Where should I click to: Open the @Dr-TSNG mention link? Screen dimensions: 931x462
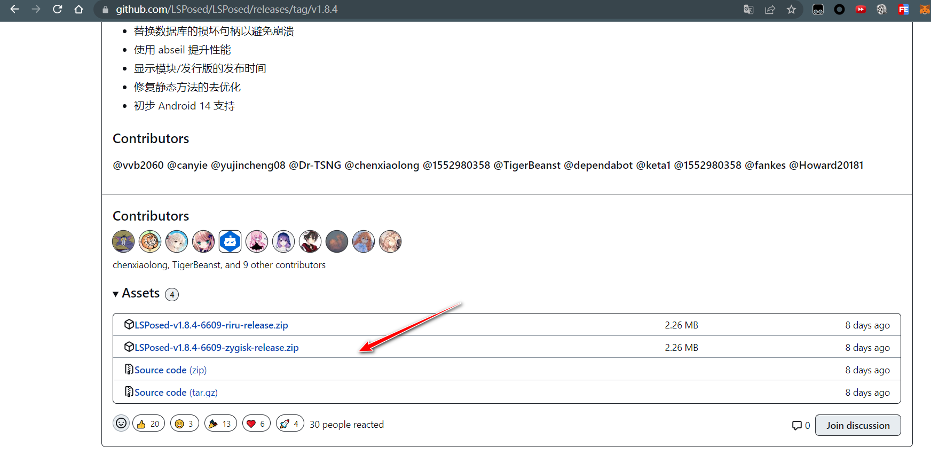pos(315,166)
